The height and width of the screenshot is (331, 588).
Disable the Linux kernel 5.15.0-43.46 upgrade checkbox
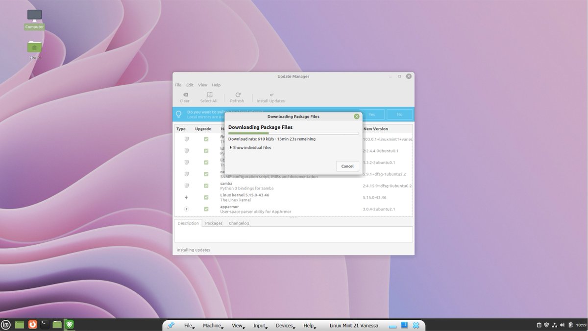(x=206, y=197)
